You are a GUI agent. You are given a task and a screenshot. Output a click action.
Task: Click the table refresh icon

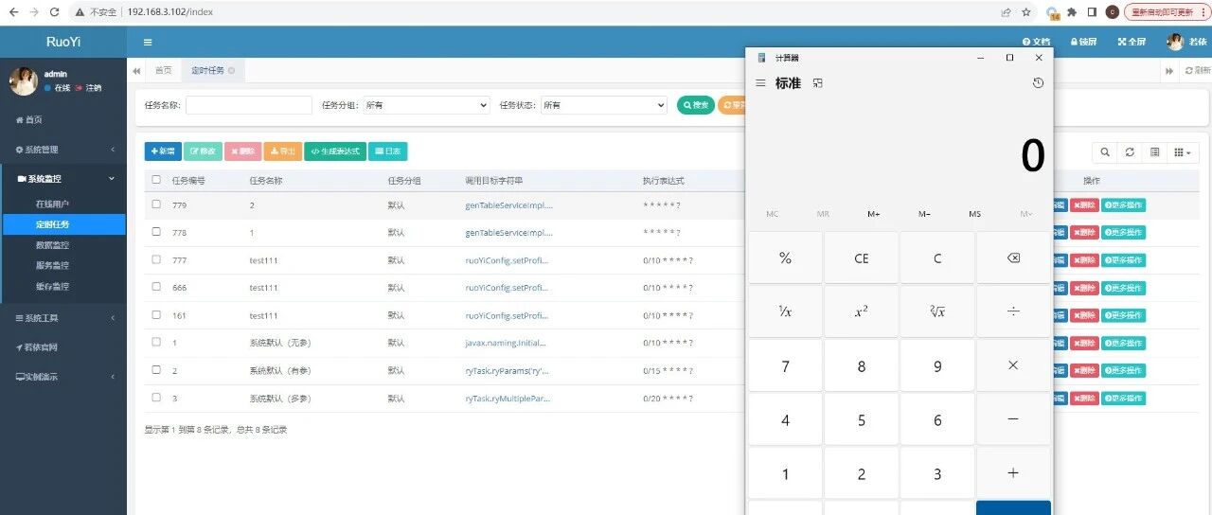1130,151
